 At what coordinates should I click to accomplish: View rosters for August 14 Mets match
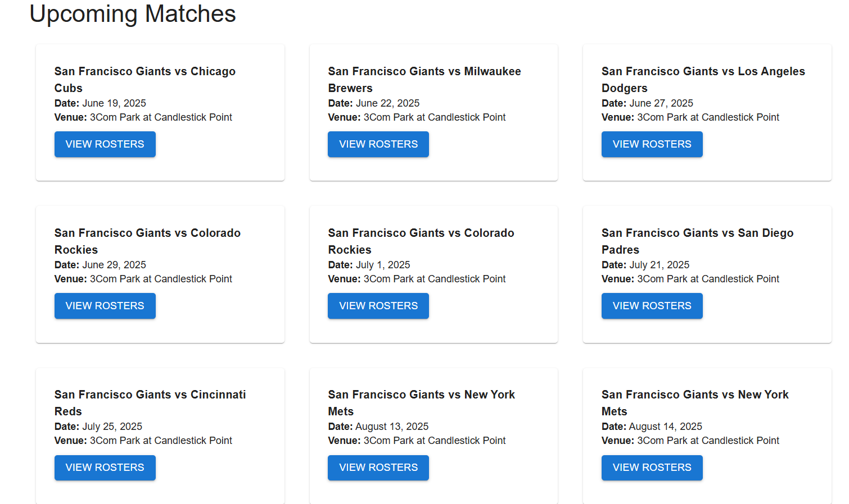click(x=652, y=468)
